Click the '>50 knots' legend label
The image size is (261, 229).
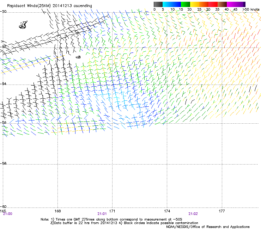click(x=251, y=10)
